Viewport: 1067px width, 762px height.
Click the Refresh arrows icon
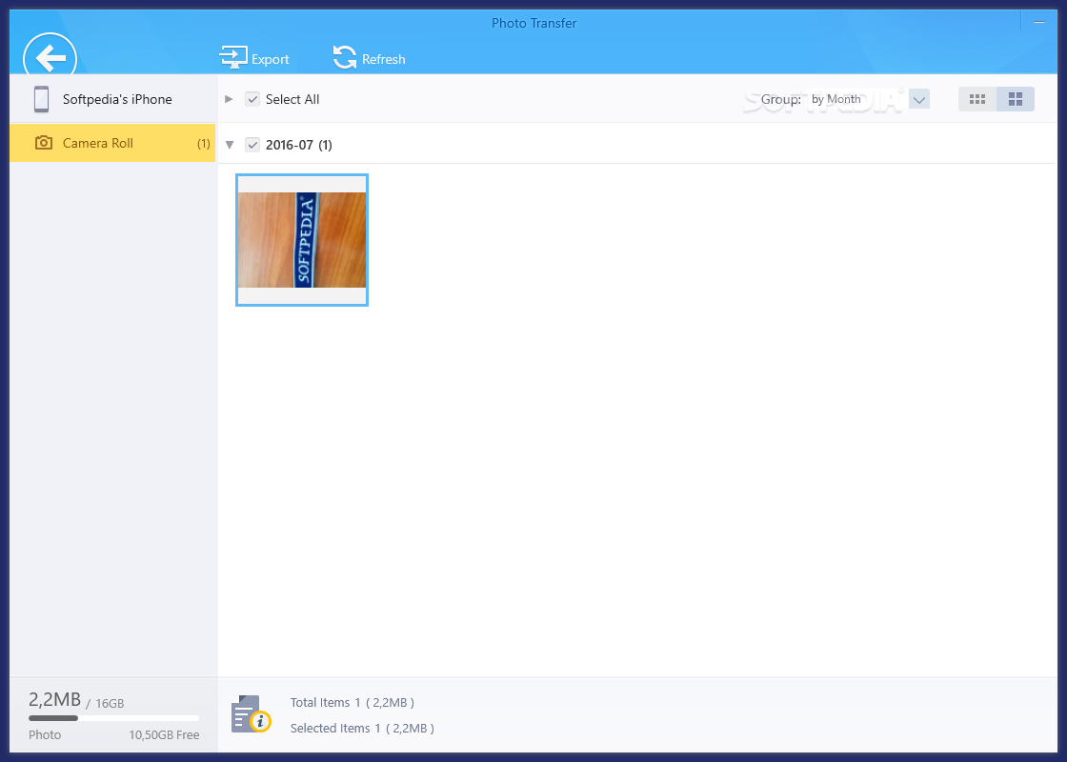344,57
